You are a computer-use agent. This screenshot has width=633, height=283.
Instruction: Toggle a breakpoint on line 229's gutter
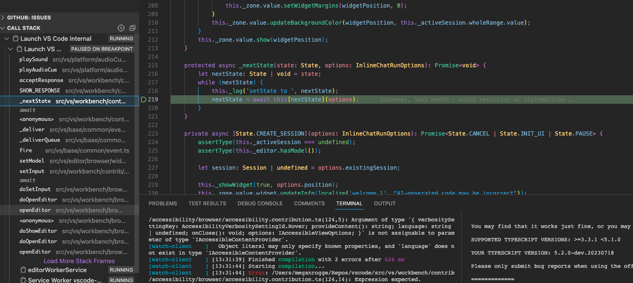(x=143, y=184)
